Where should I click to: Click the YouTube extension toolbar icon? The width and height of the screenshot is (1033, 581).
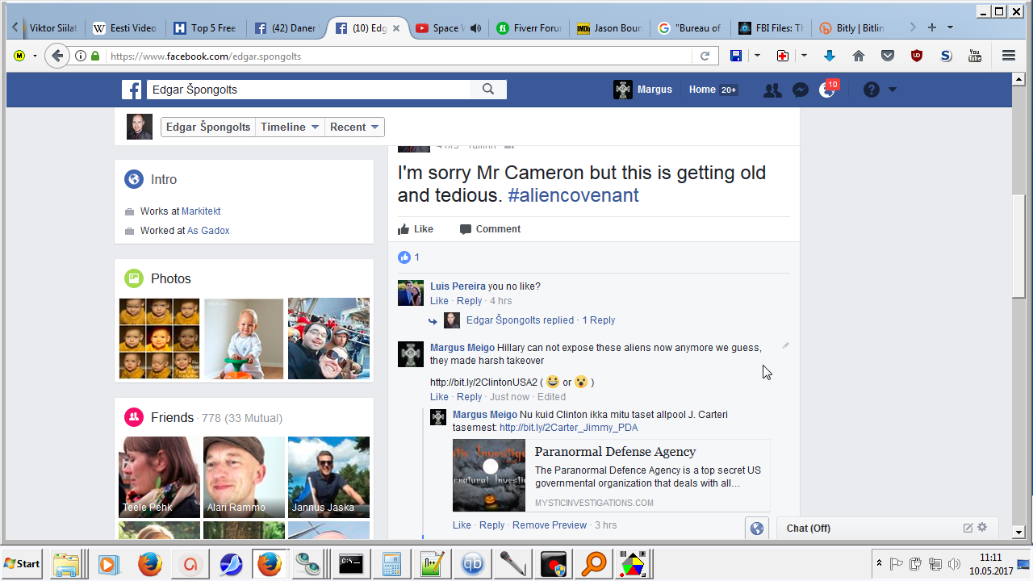coord(975,56)
